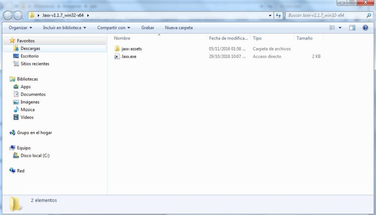Click the Descargas folder icon

[16, 48]
